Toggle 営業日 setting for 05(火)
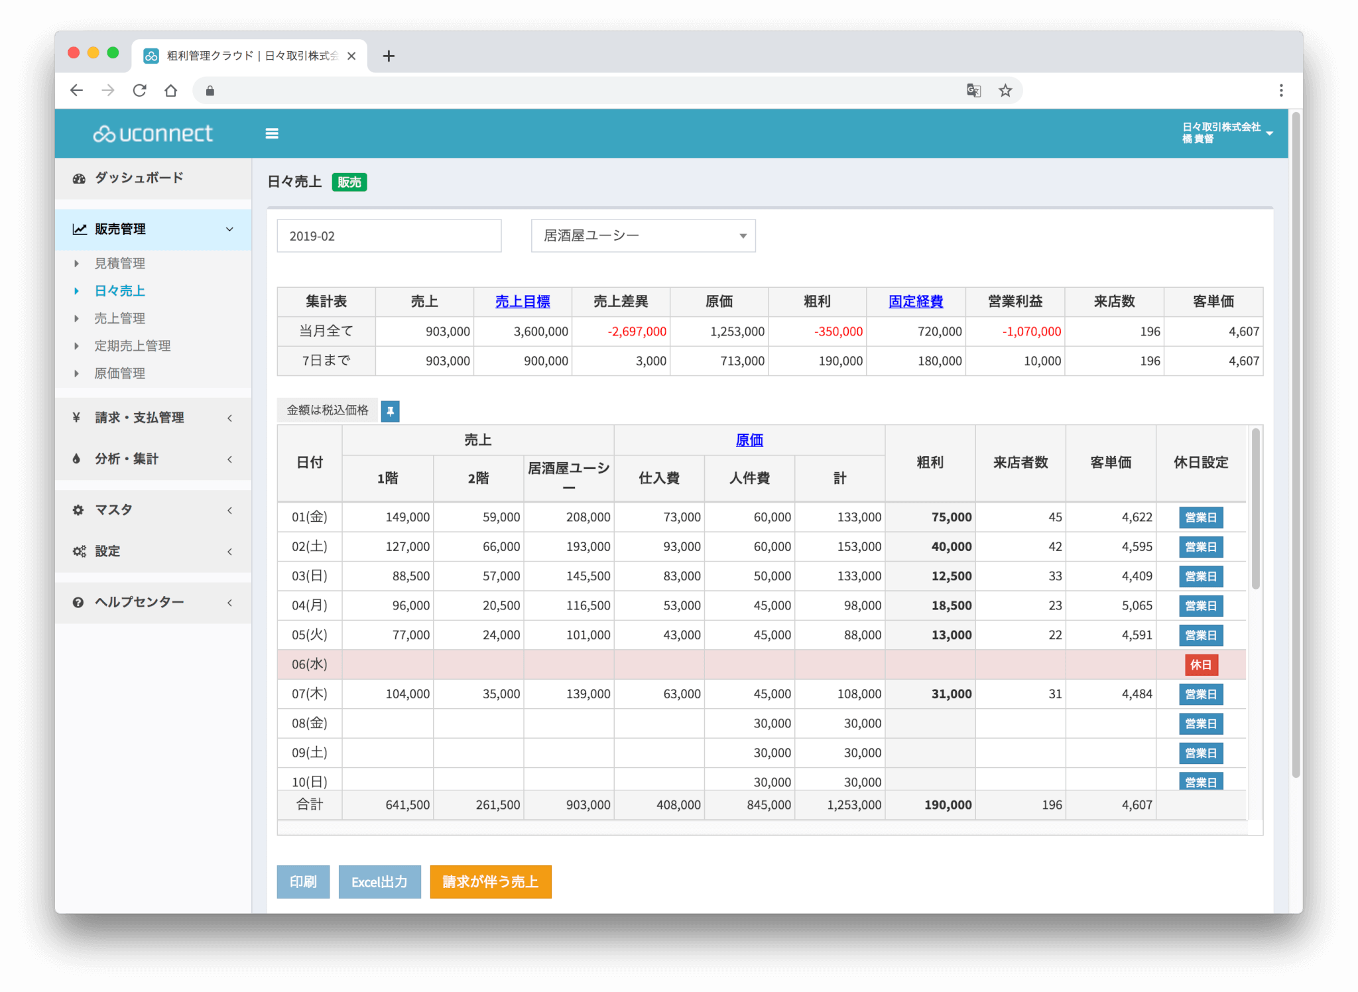1358x992 pixels. [1201, 635]
